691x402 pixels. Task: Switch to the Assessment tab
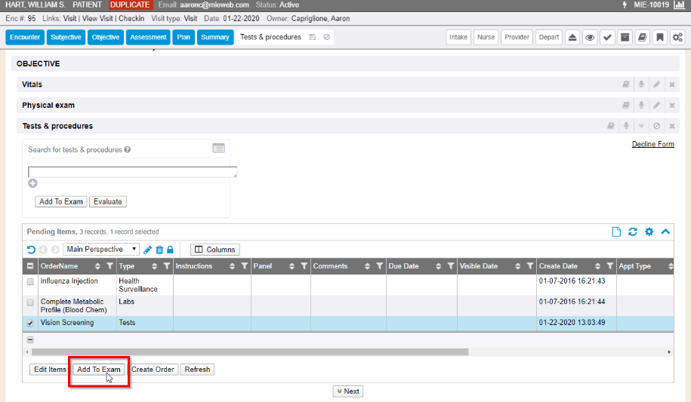tap(148, 37)
